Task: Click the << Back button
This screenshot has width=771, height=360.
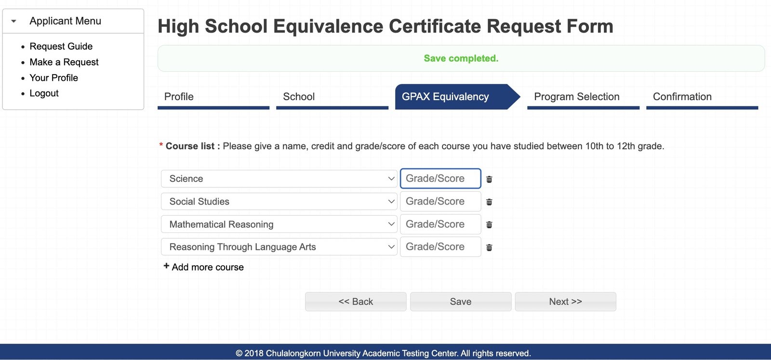Action: point(356,302)
